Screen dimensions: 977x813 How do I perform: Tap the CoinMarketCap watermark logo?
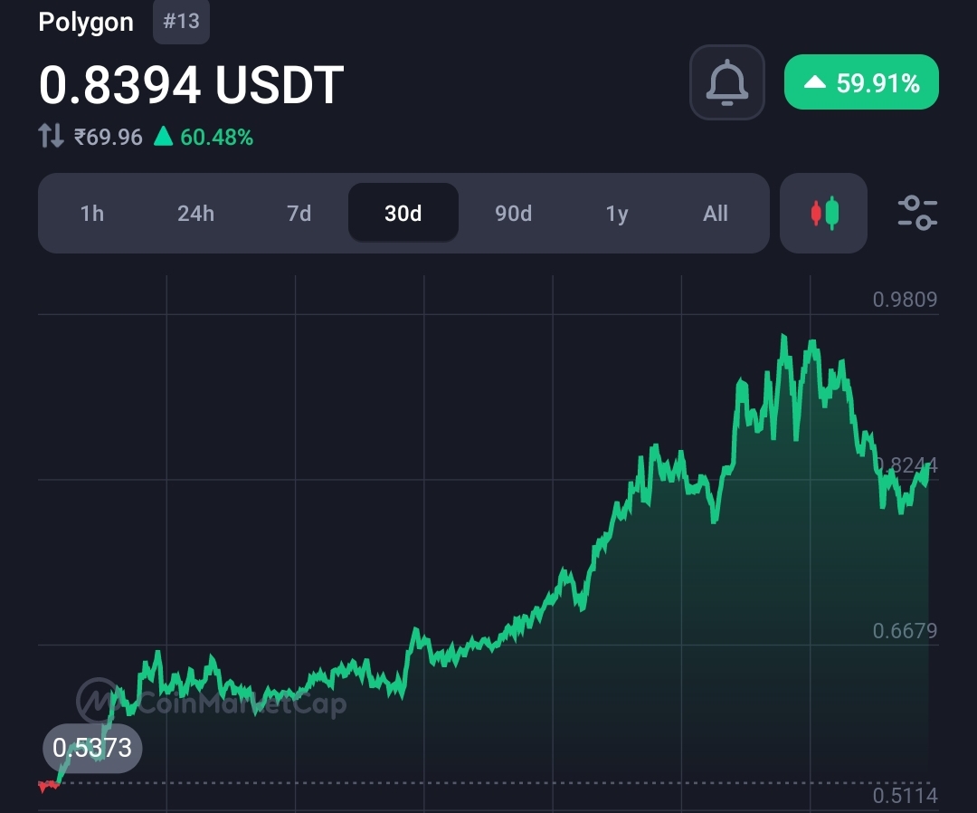(x=98, y=702)
